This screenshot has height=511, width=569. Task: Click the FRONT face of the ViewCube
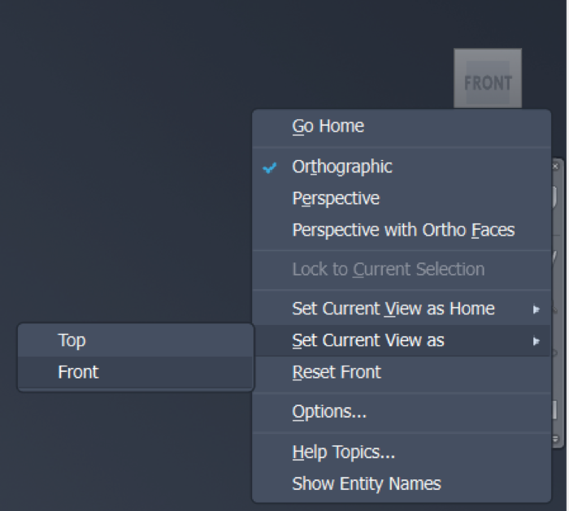click(488, 82)
